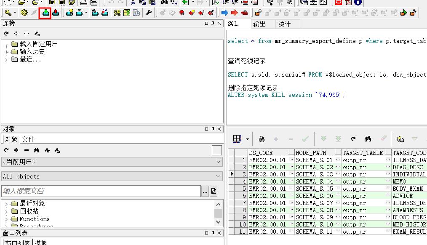Click the key Log on icon
Viewport: 427px width, 245px height.
pyautogui.click(x=8, y=13)
